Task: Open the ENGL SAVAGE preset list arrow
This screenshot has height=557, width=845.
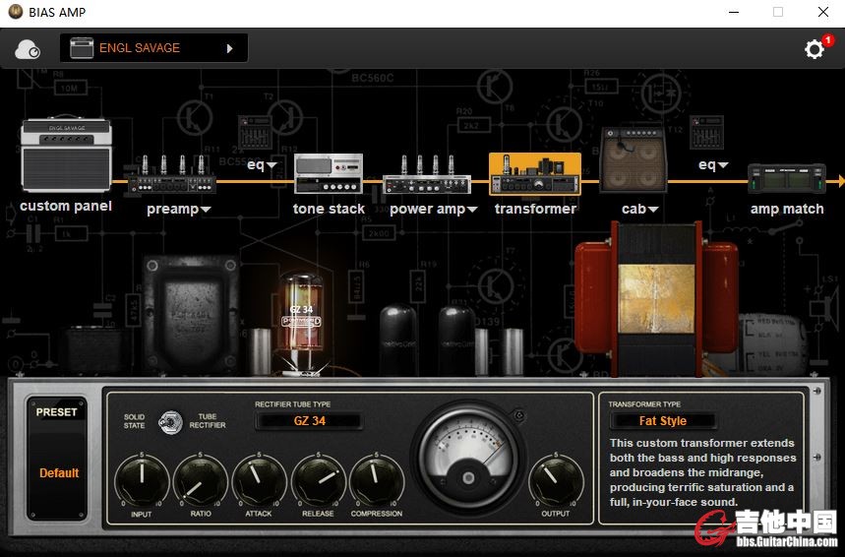Action: click(229, 48)
